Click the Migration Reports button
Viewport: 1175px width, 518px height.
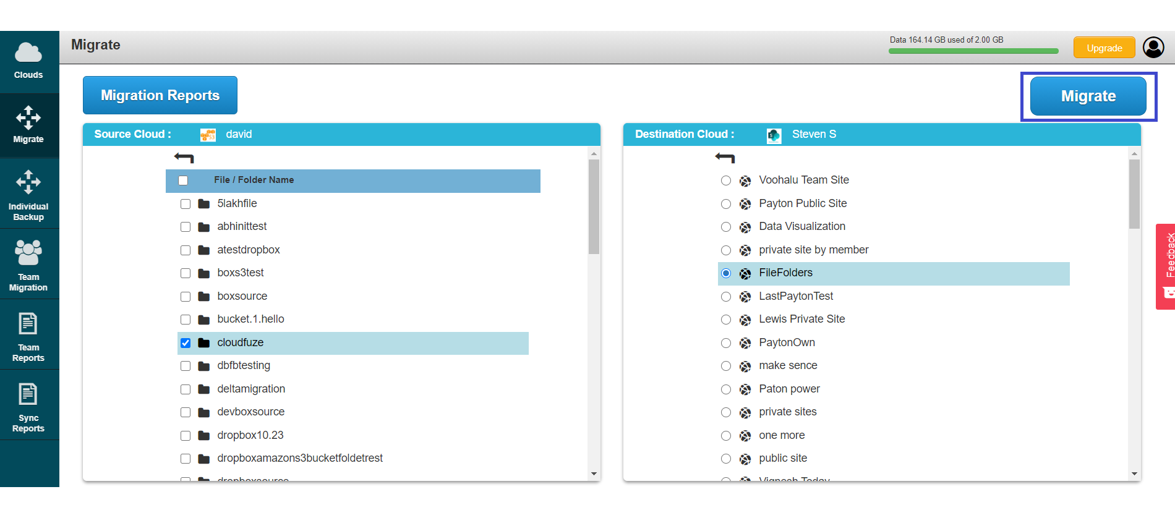click(160, 95)
